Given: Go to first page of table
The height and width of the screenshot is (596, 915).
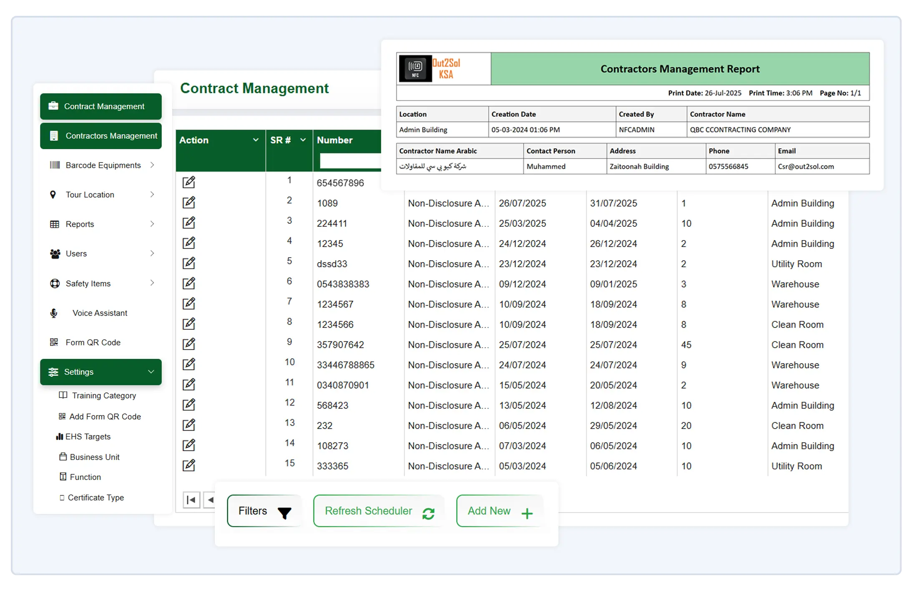Looking at the screenshot, I should point(191,500).
